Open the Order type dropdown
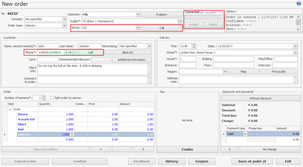 click(64, 25)
